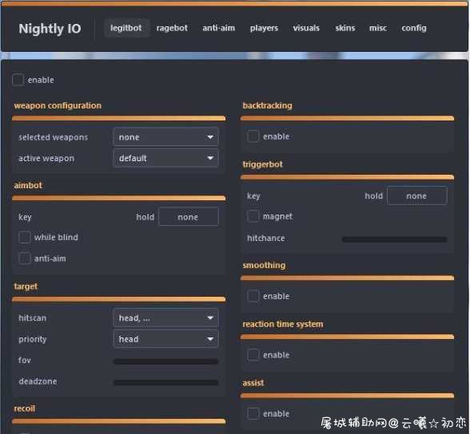This screenshot has height=434, width=470.
Task: Open the selected weapons dropdown
Action: [x=165, y=137]
